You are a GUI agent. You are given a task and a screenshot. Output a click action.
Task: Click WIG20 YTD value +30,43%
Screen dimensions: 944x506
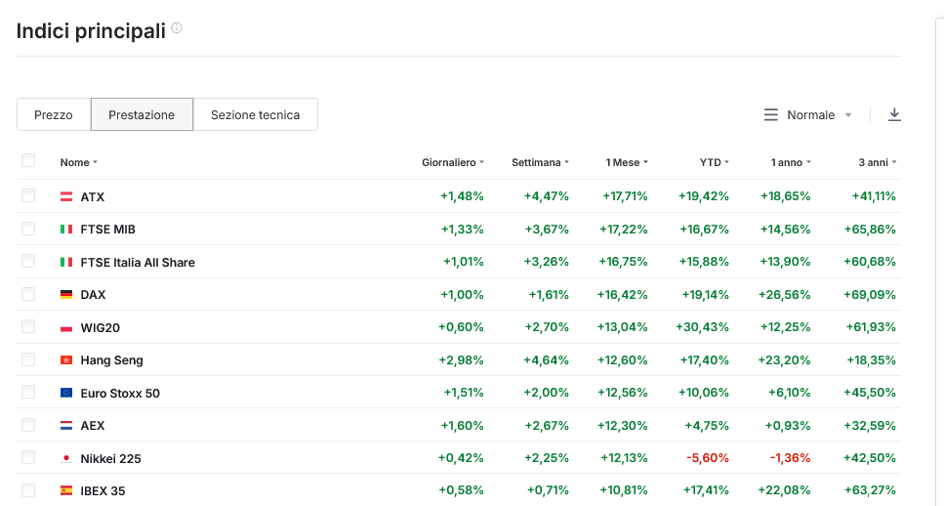[x=703, y=327]
